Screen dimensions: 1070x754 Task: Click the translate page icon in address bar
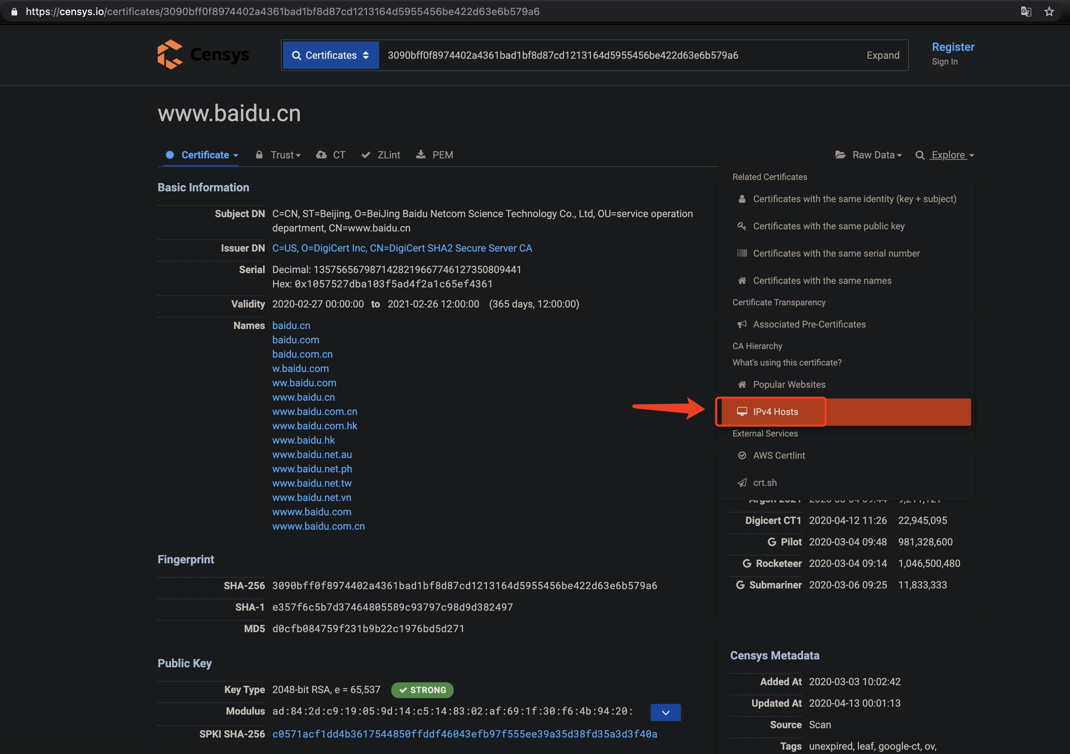(1026, 12)
